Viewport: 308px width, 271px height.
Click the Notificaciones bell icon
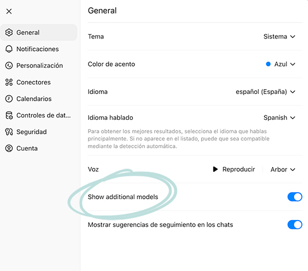coord(9,49)
